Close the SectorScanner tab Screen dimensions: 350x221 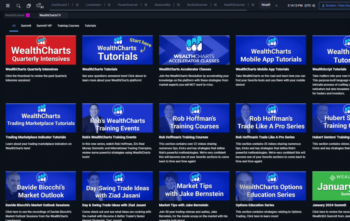pos(215,5)
